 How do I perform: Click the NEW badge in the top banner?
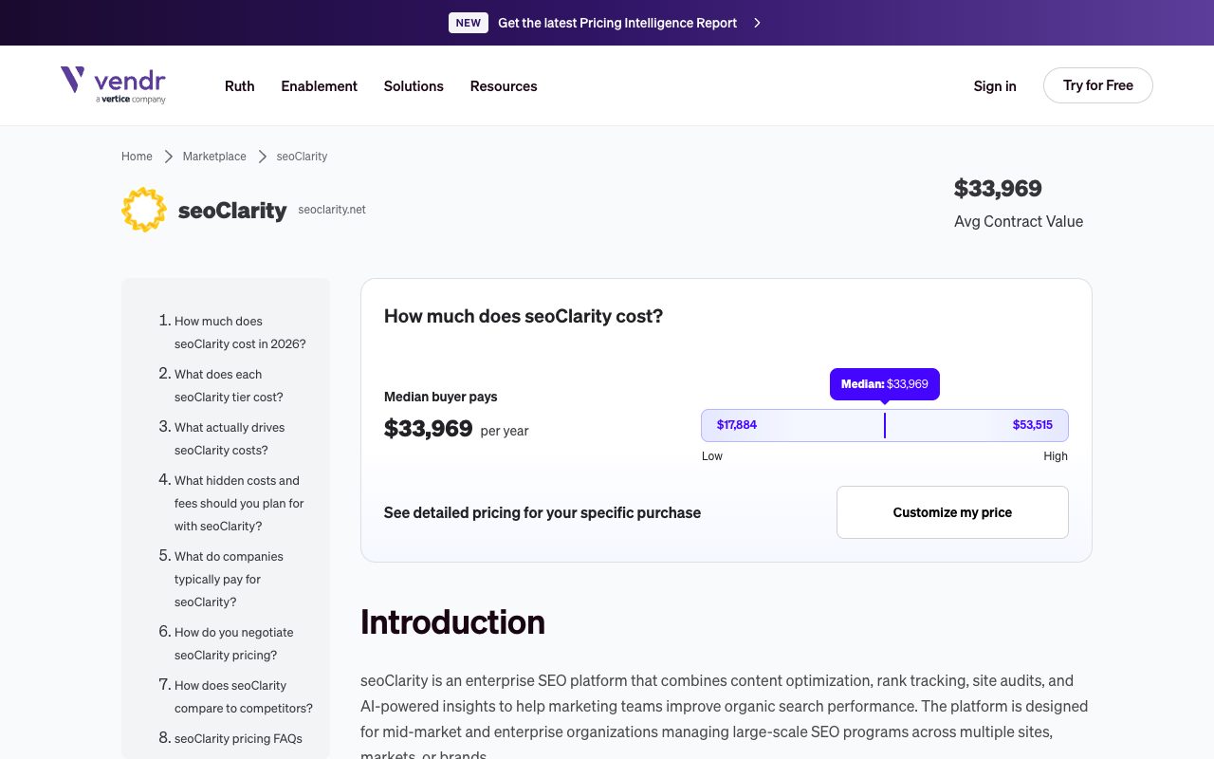click(469, 23)
